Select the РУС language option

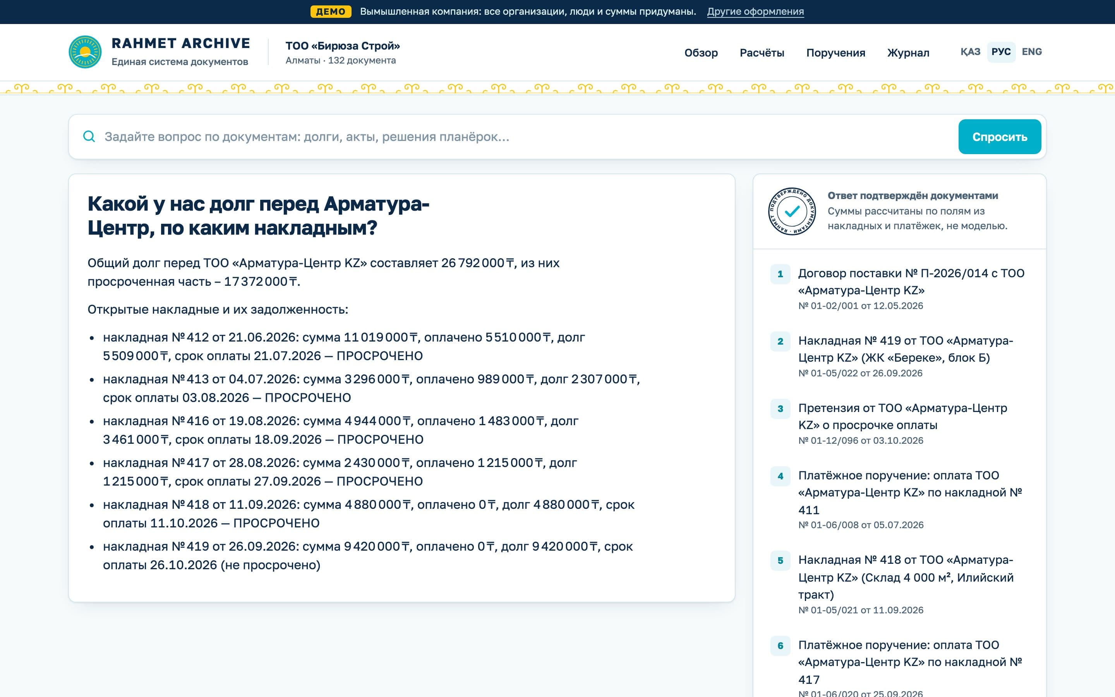[x=1001, y=52]
